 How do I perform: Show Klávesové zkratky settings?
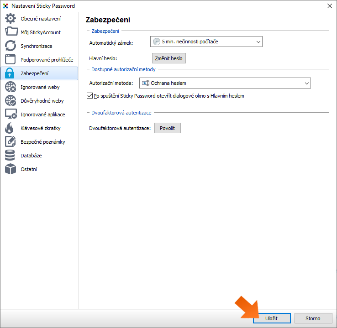click(39, 128)
